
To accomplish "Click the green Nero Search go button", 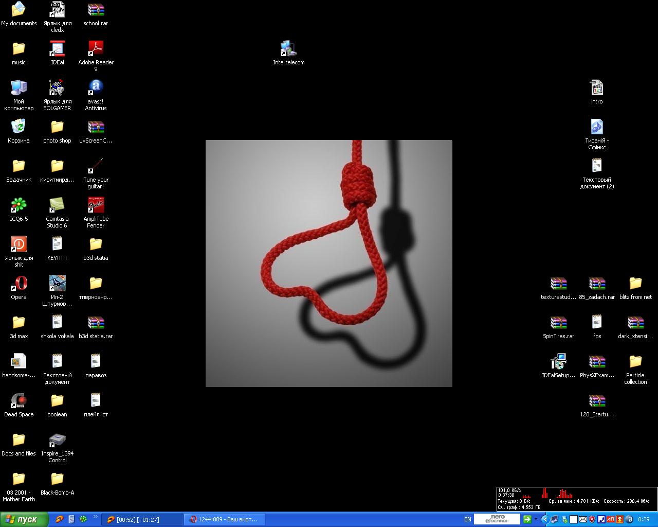I will pos(527,519).
